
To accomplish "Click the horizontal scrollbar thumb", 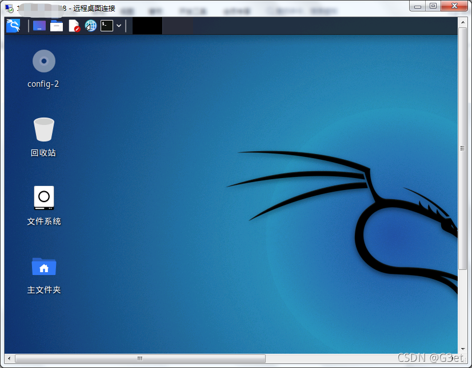I will (140, 358).
